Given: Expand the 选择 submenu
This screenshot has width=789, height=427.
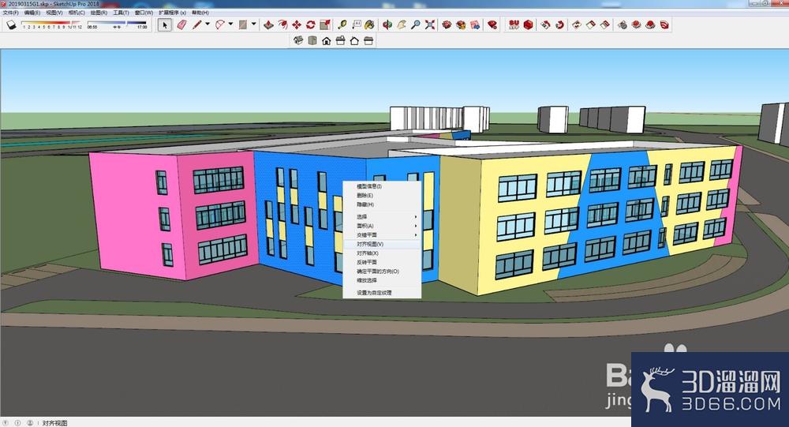Looking at the screenshot, I should pyautogui.click(x=382, y=216).
